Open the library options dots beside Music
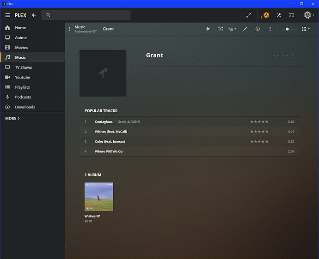This screenshot has width=319, height=259. click(70, 29)
